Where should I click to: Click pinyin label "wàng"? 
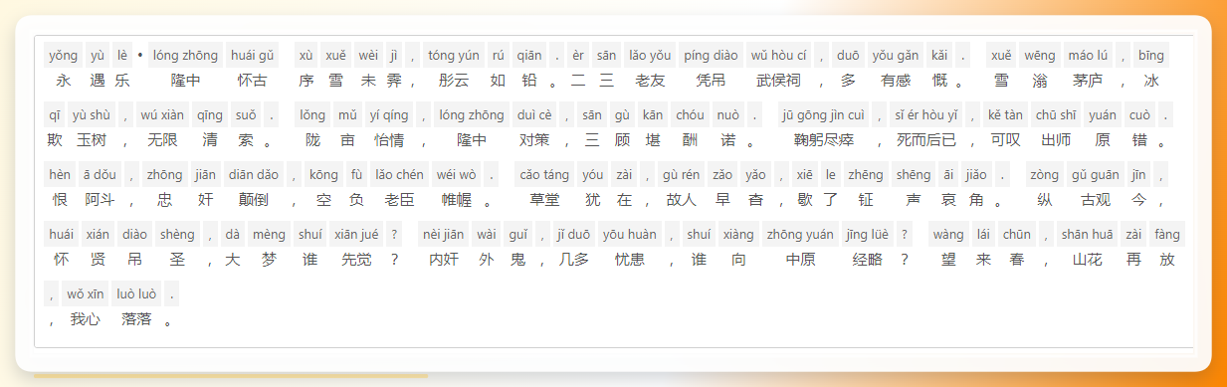point(948,235)
